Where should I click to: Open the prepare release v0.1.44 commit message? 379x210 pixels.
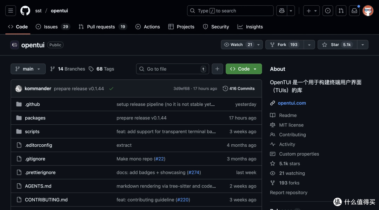[79, 88]
